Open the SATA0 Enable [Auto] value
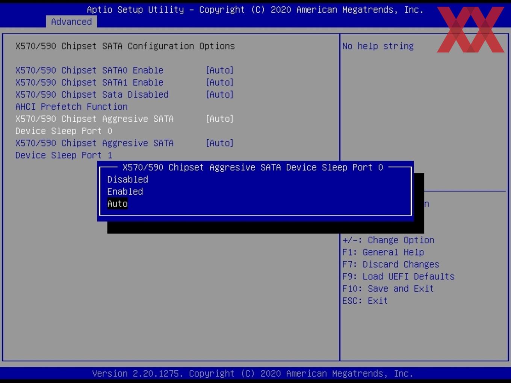511x383 pixels. (x=219, y=70)
